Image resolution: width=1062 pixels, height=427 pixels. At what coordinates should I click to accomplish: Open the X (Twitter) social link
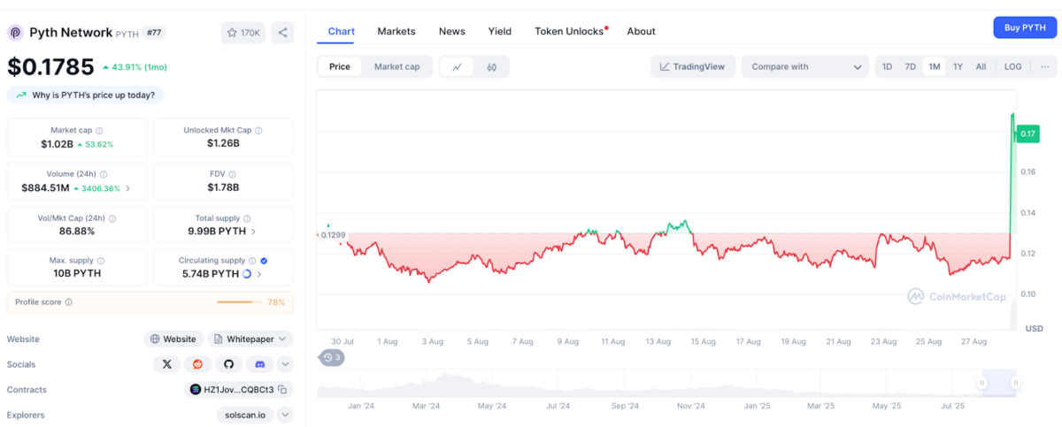pyautogui.click(x=167, y=363)
